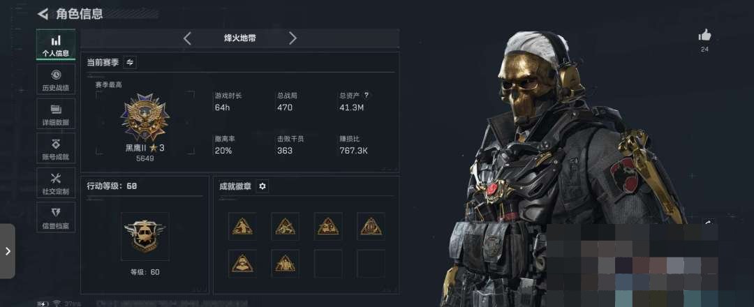
Task: Select the fourth achievement badge in the top row
Action: [x=371, y=226]
